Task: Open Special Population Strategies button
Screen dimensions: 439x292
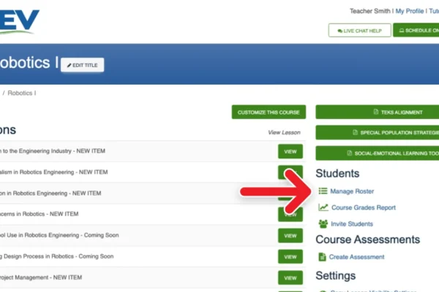Action: click(378, 132)
